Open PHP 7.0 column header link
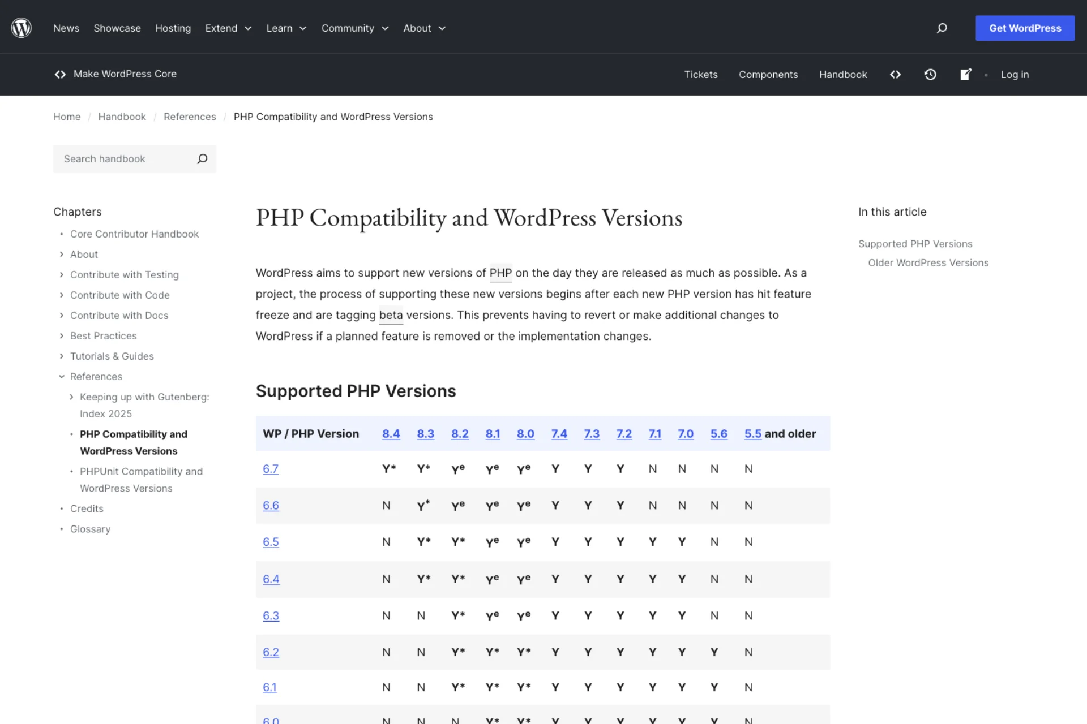The height and width of the screenshot is (724, 1087). [x=686, y=434]
